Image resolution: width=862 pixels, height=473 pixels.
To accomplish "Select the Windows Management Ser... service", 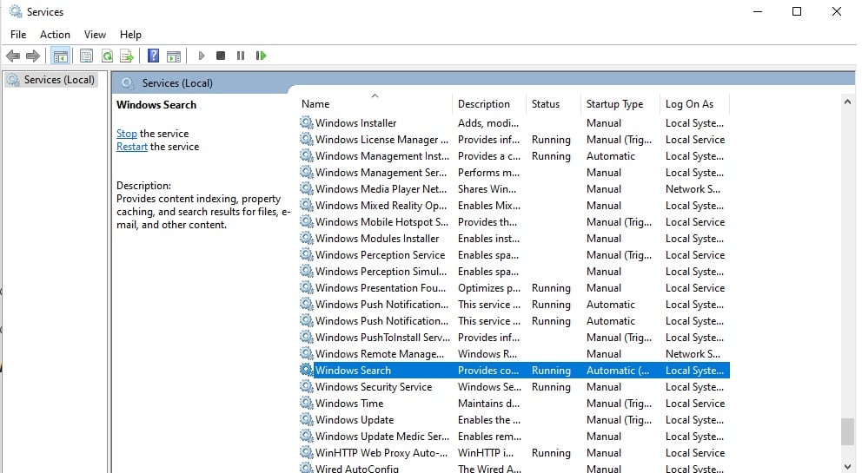I will 514,173.
